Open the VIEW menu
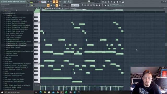The width and height of the screenshot is (167, 94). [14, 2]
